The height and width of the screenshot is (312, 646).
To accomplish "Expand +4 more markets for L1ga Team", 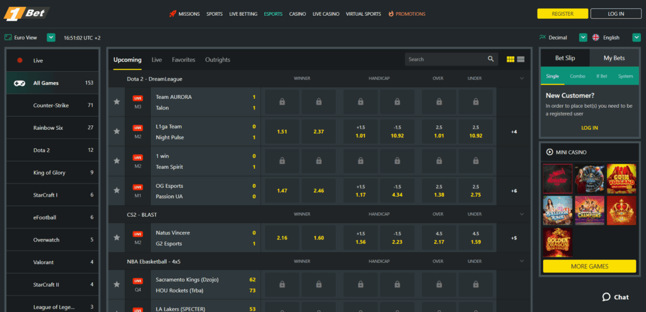I will tap(514, 132).
